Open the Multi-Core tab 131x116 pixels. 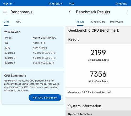point(116,22)
